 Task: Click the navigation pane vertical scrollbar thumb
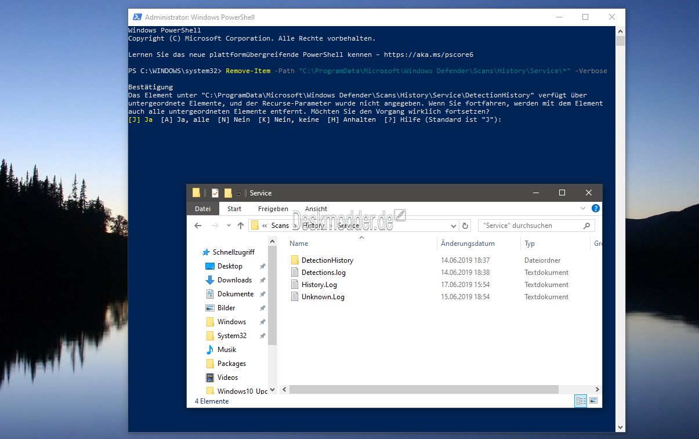(272, 295)
